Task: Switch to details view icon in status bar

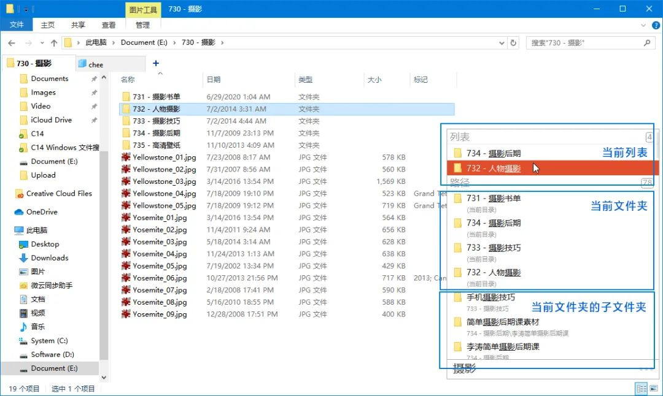Action: click(x=642, y=389)
